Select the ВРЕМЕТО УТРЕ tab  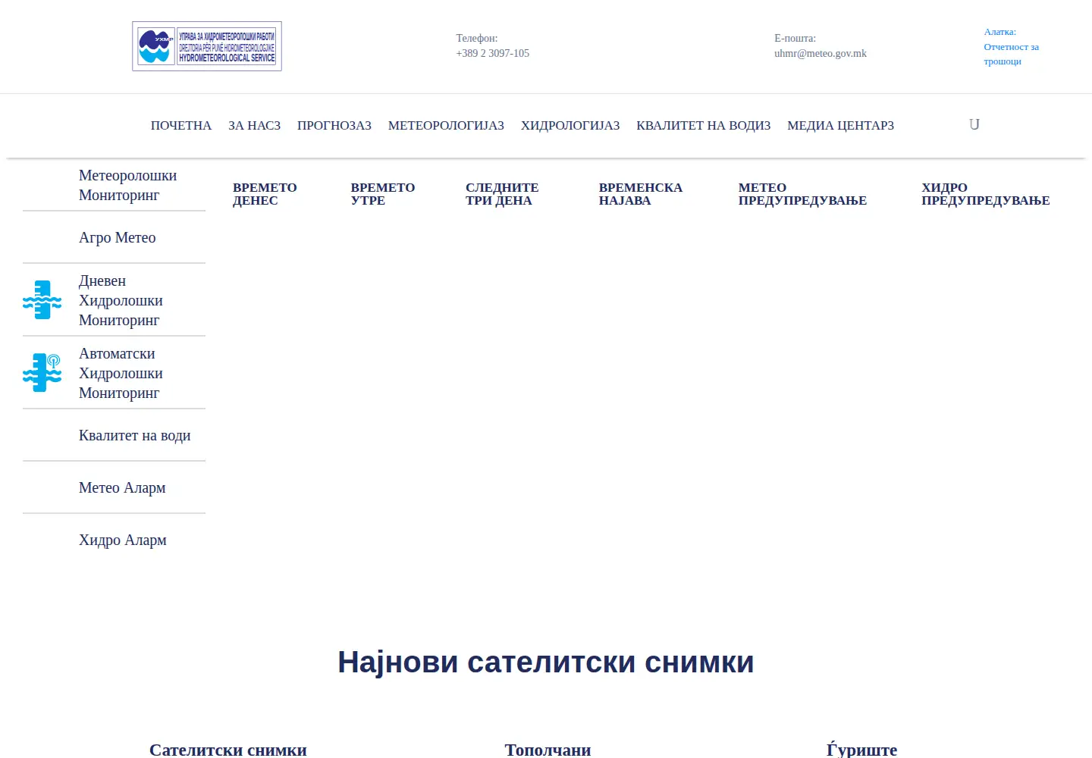[383, 194]
